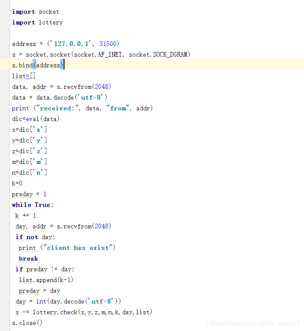Click the 'if not day:' line
The width and height of the screenshot is (304, 331).
(35, 237)
